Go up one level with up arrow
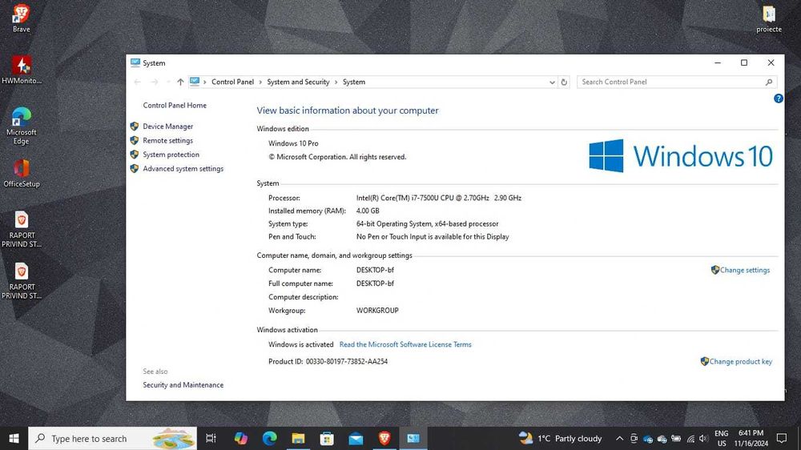 point(180,82)
